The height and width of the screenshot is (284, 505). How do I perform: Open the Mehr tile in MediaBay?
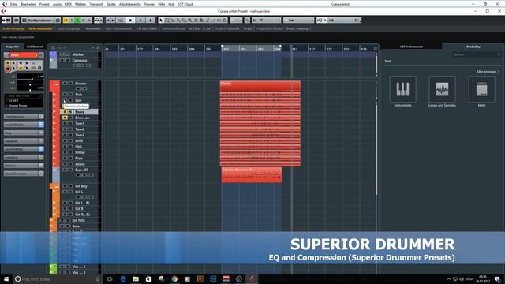click(x=482, y=89)
